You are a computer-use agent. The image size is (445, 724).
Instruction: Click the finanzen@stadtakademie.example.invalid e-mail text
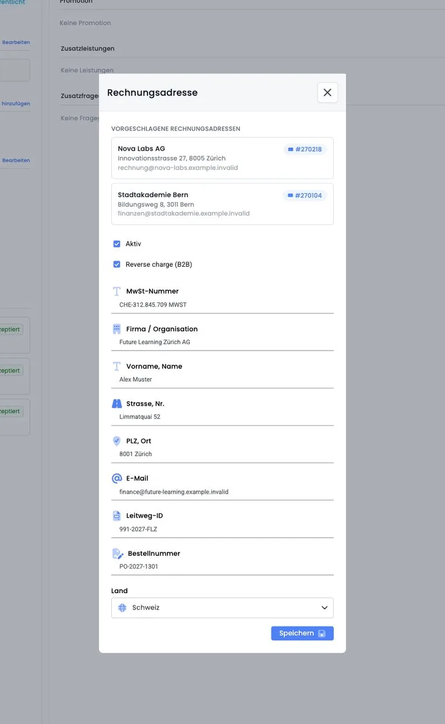[x=184, y=213]
